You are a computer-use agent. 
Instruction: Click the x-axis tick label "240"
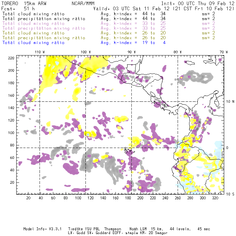(x=165, y=198)
